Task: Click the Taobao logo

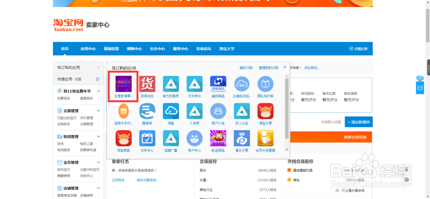Action: point(68,25)
